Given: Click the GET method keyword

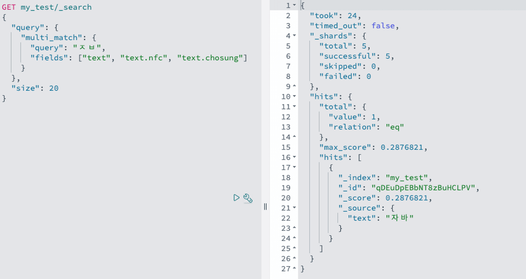Looking at the screenshot, I should tap(9, 7).
